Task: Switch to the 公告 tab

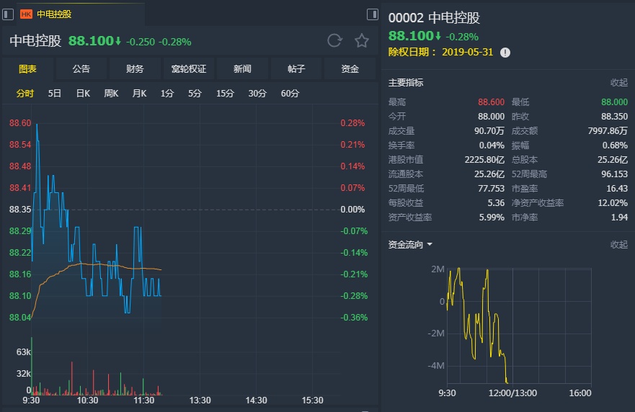Action: (x=81, y=69)
